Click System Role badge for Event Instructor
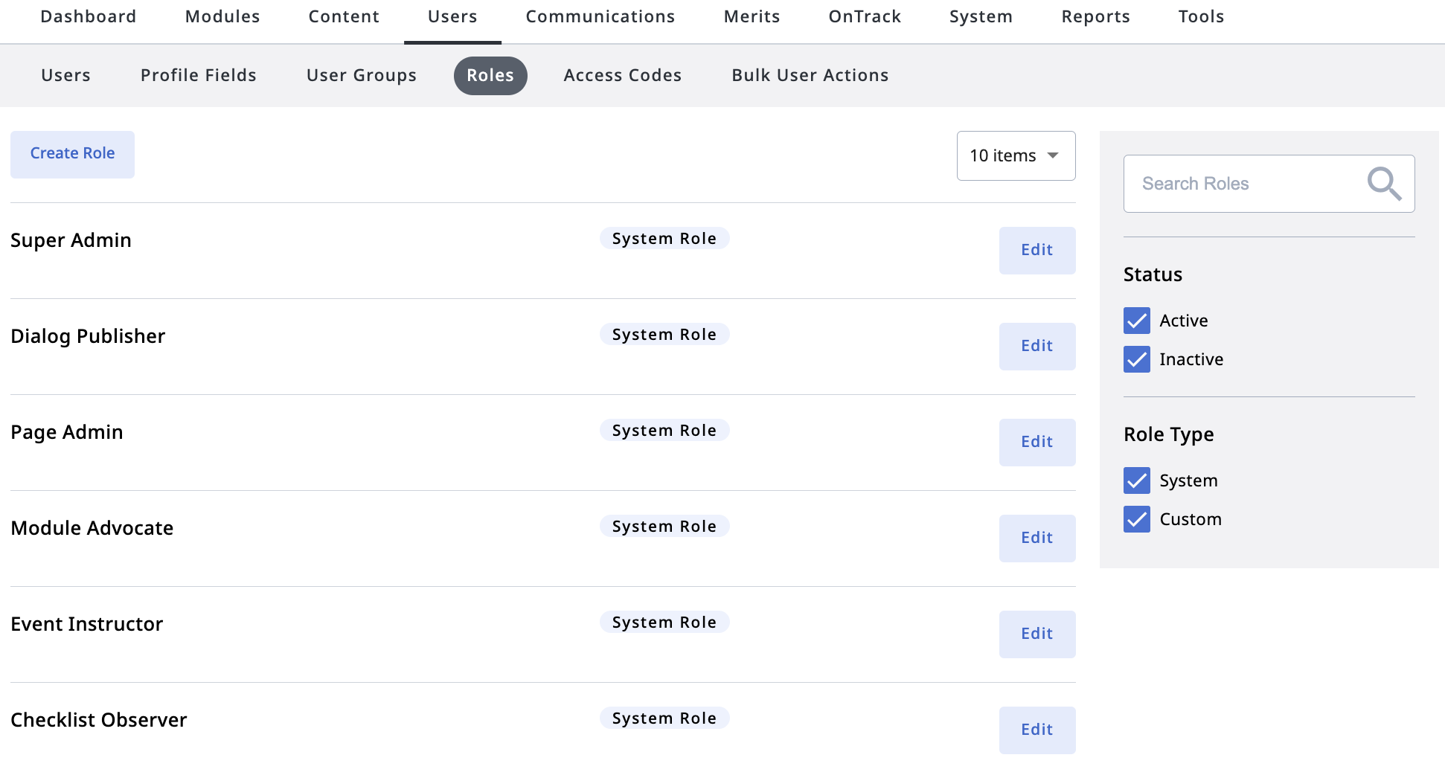 (x=664, y=623)
